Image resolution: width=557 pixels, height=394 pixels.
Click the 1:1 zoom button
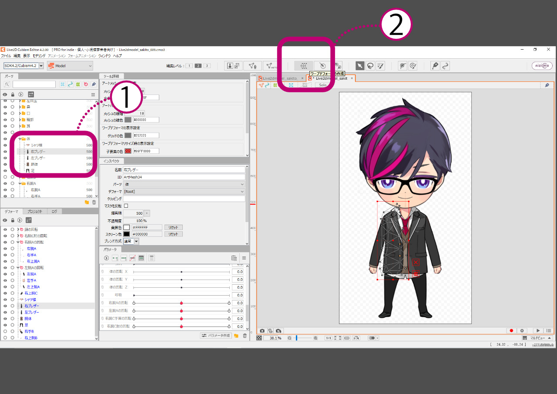click(329, 338)
